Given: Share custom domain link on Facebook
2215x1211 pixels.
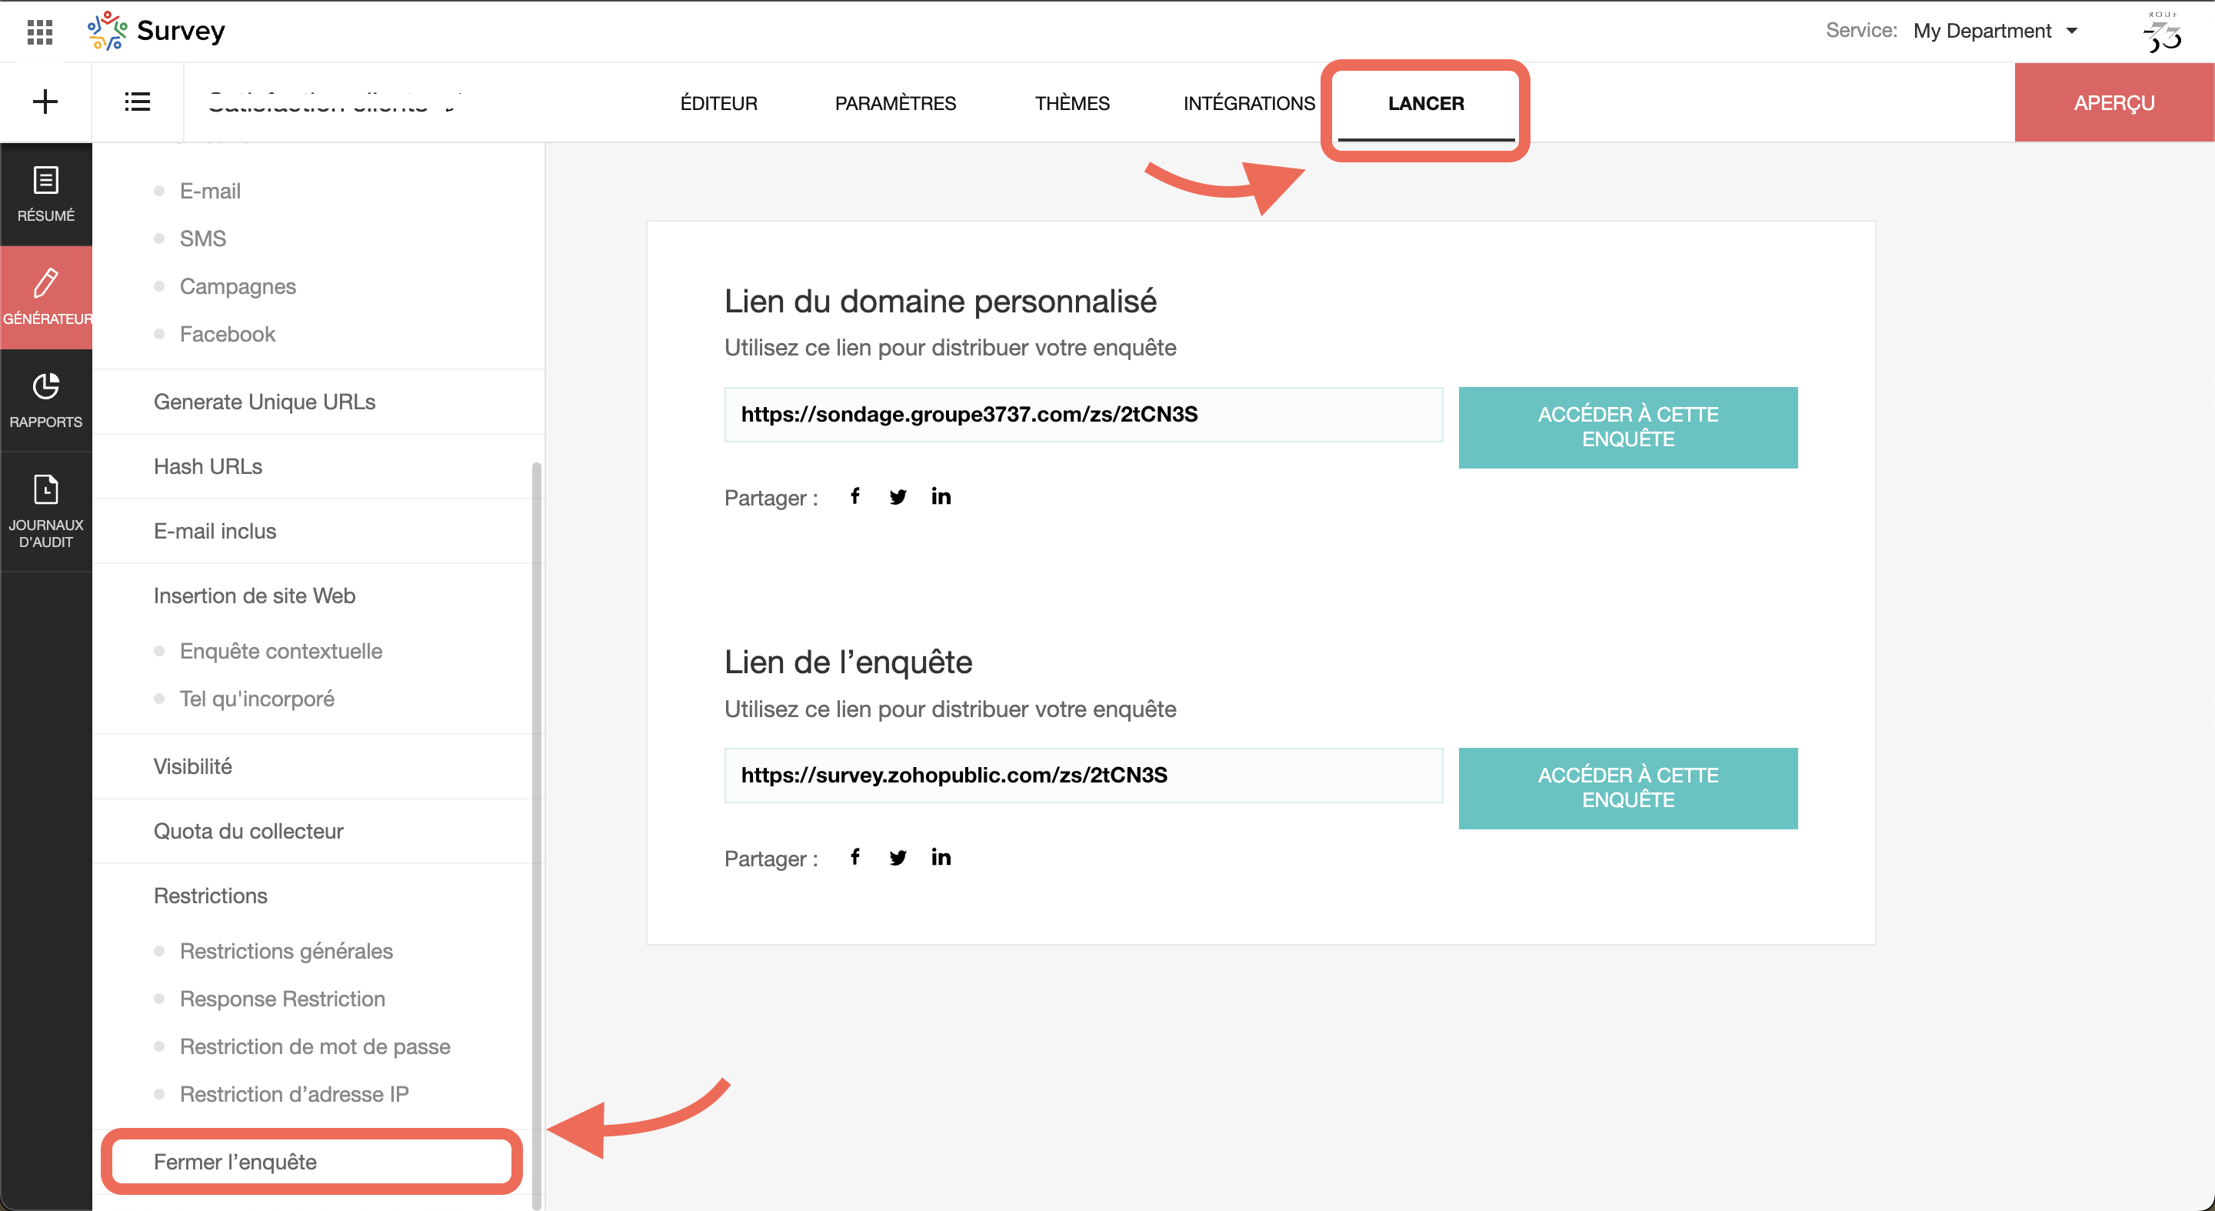Looking at the screenshot, I should coord(854,496).
